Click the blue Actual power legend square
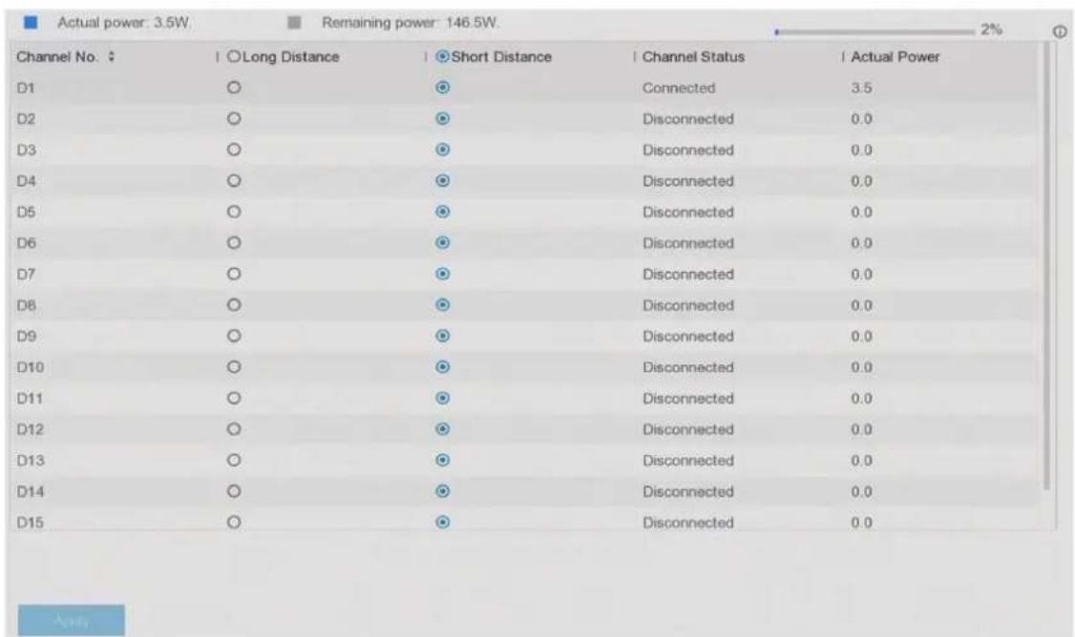Viewport: 1075px width, 637px height. tap(31, 23)
